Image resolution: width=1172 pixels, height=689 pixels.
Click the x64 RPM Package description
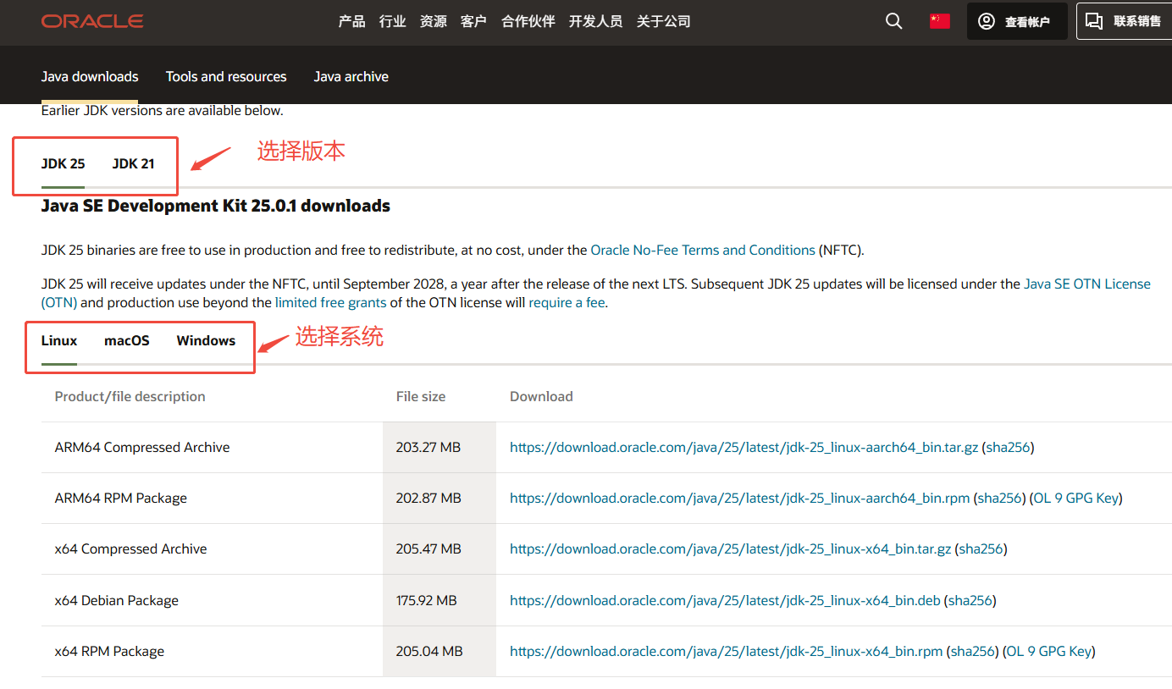pos(110,651)
